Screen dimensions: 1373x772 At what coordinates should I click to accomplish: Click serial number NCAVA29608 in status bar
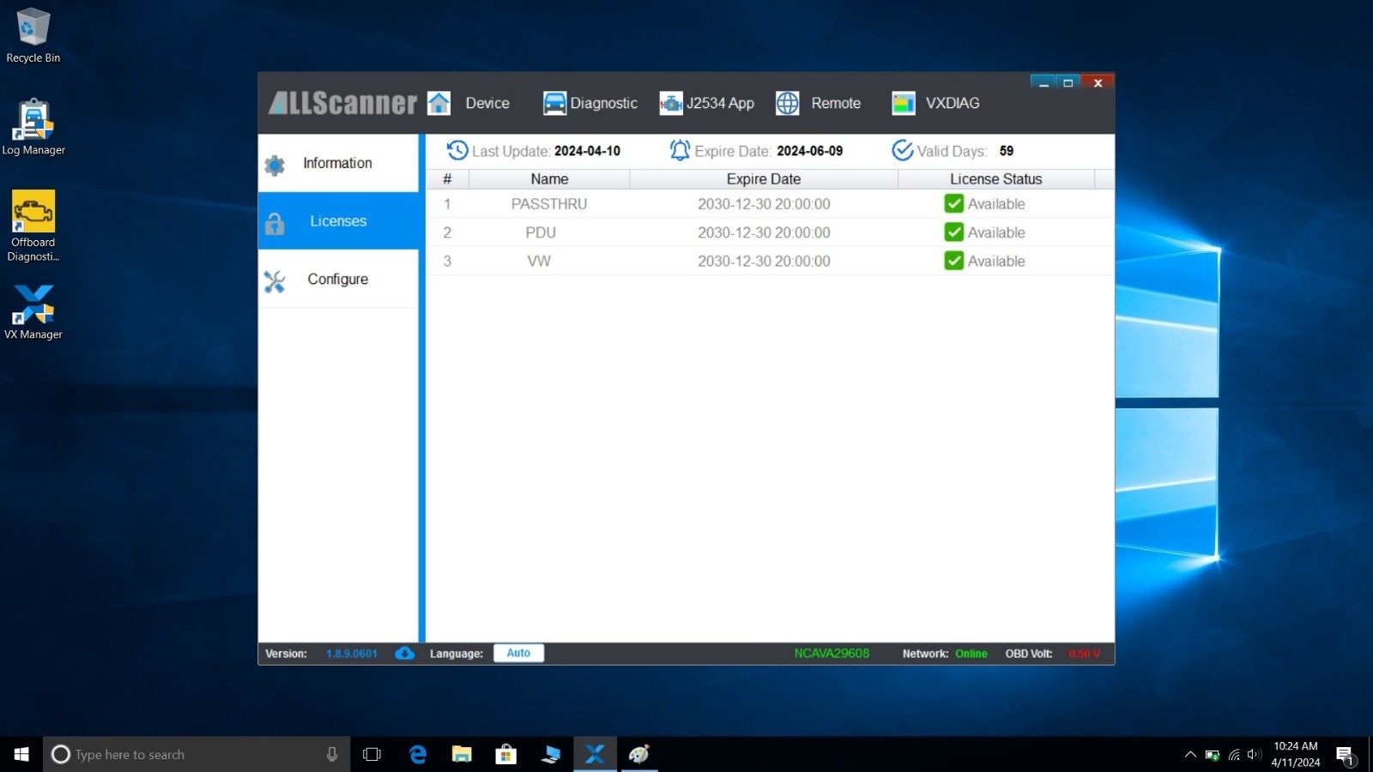click(x=832, y=653)
